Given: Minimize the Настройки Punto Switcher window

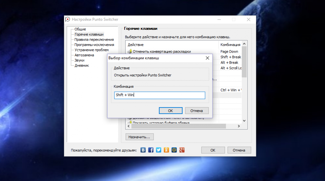Looking at the screenshot, I should (x=219, y=19).
